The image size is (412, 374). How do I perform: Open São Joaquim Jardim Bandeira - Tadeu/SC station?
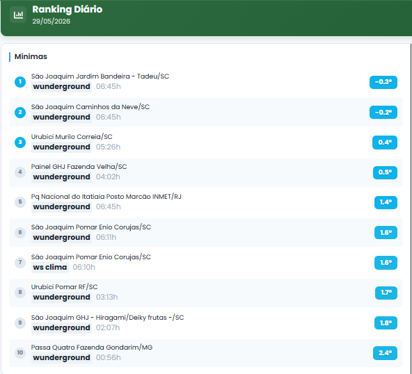(x=100, y=76)
